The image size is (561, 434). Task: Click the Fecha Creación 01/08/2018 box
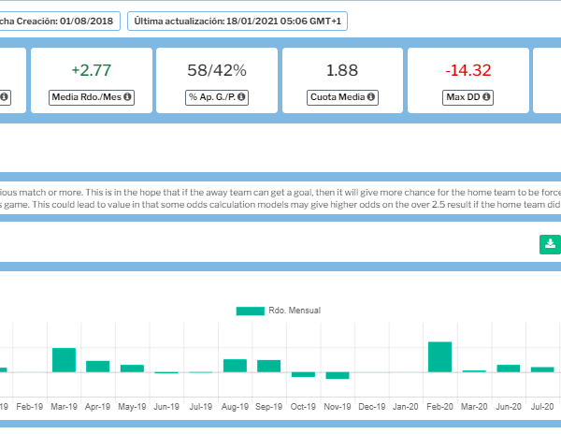point(60,22)
